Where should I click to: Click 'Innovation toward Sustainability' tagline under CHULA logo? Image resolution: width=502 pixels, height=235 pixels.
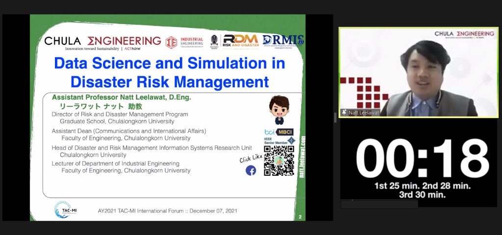click(x=92, y=49)
